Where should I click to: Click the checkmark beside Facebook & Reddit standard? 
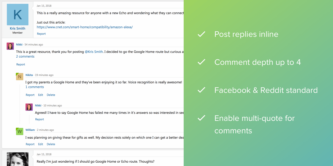[201, 90]
